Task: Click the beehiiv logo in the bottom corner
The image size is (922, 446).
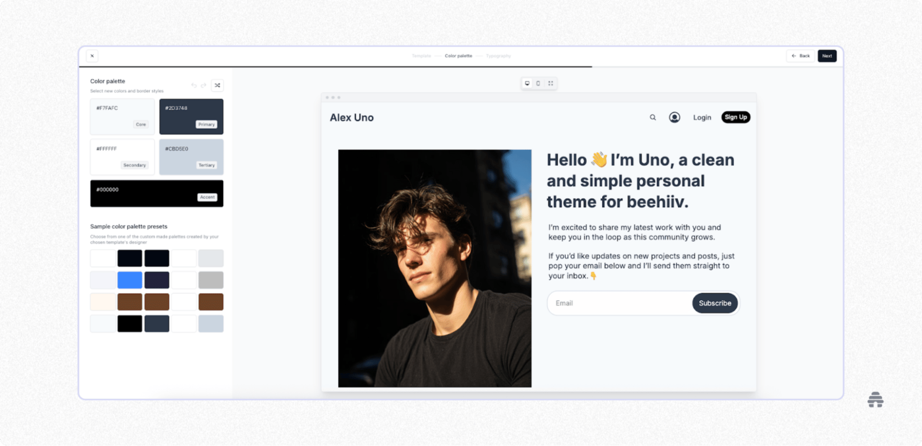Action: (875, 399)
